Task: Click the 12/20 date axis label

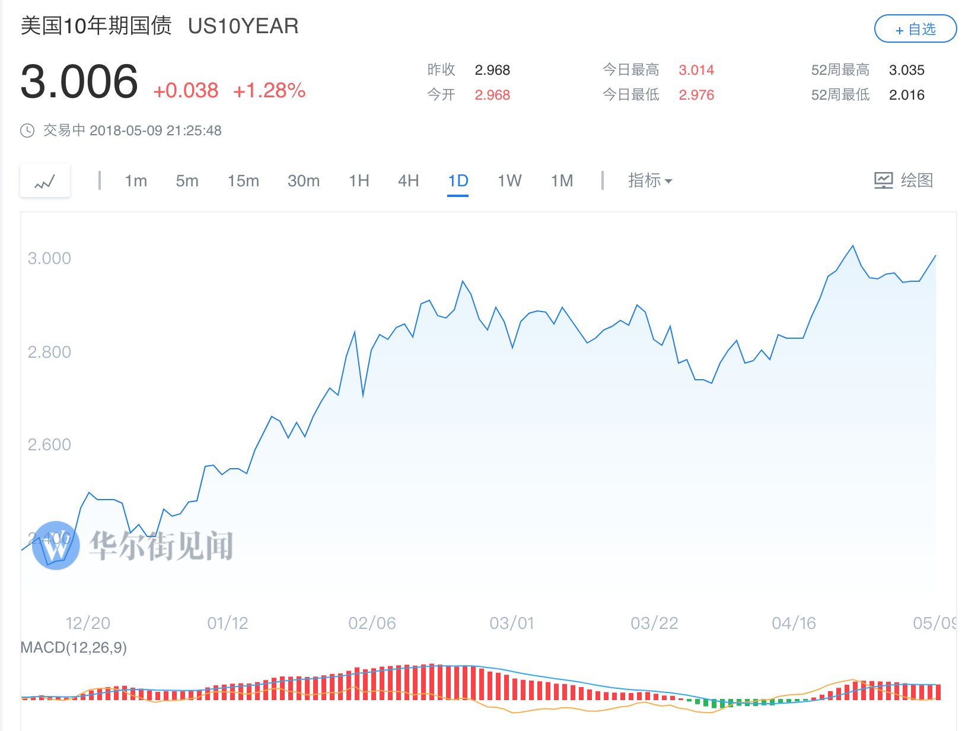Action: coord(88,623)
